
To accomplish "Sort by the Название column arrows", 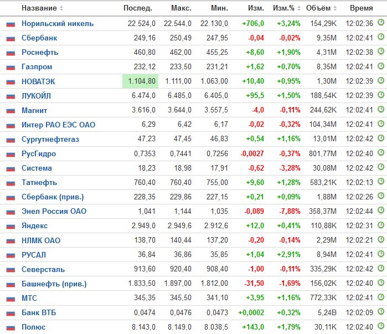I will 61,8.
